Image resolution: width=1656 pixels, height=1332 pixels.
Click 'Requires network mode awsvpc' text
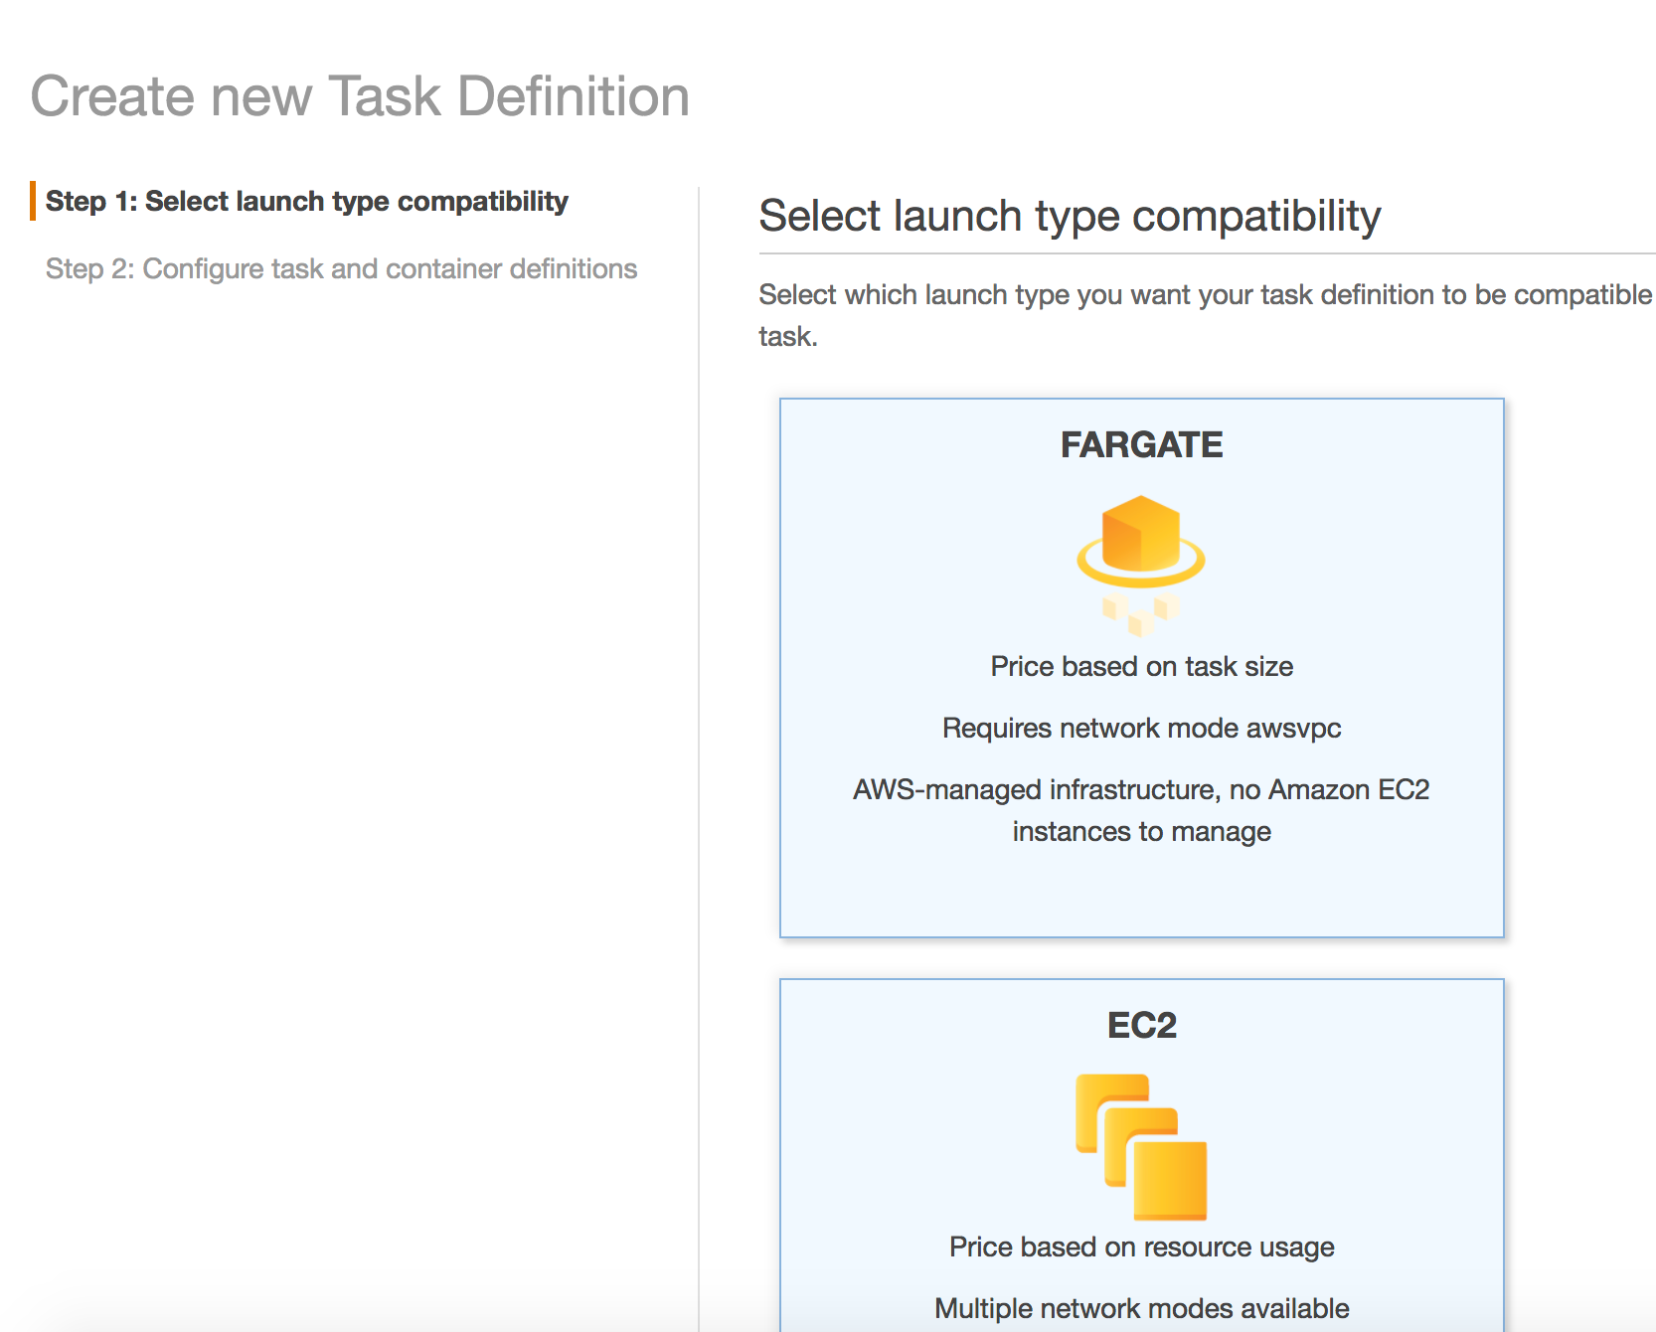[1141, 729]
